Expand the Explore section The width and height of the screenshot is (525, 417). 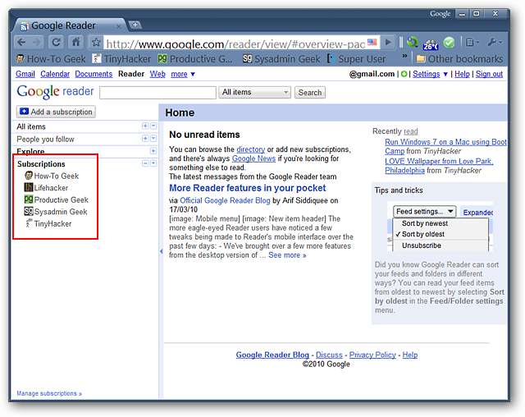pos(153,151)
